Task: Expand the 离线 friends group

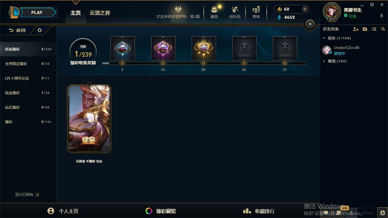Action: (324, 61)
